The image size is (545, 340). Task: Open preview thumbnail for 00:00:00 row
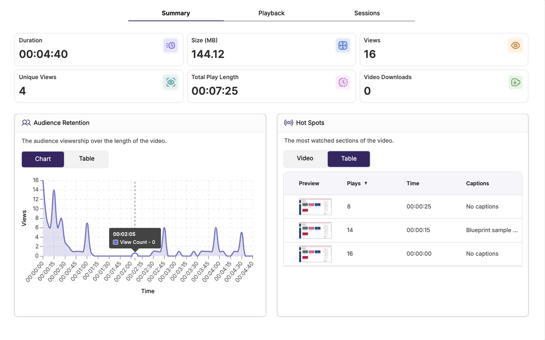pyautogui.click(x=315, y=254)
